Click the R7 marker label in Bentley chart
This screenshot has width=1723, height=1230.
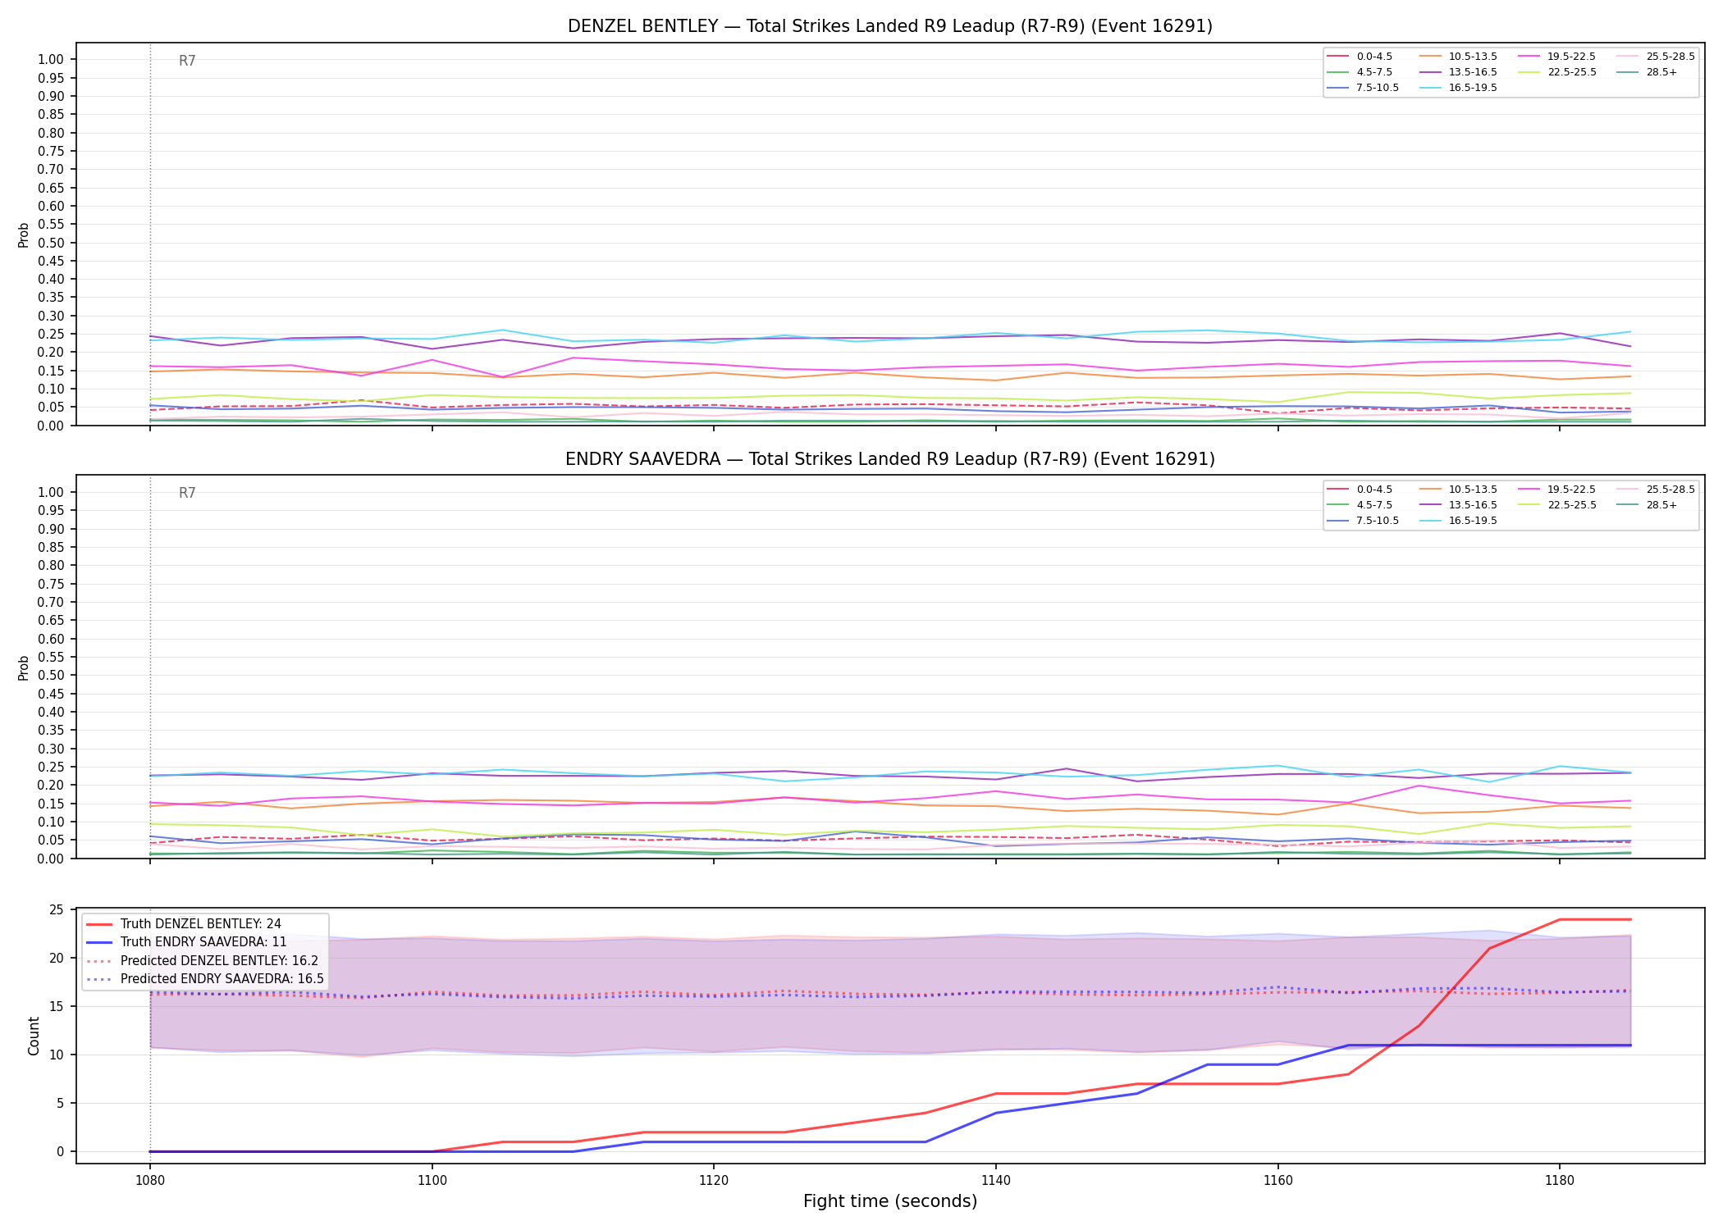pos(187,61)
